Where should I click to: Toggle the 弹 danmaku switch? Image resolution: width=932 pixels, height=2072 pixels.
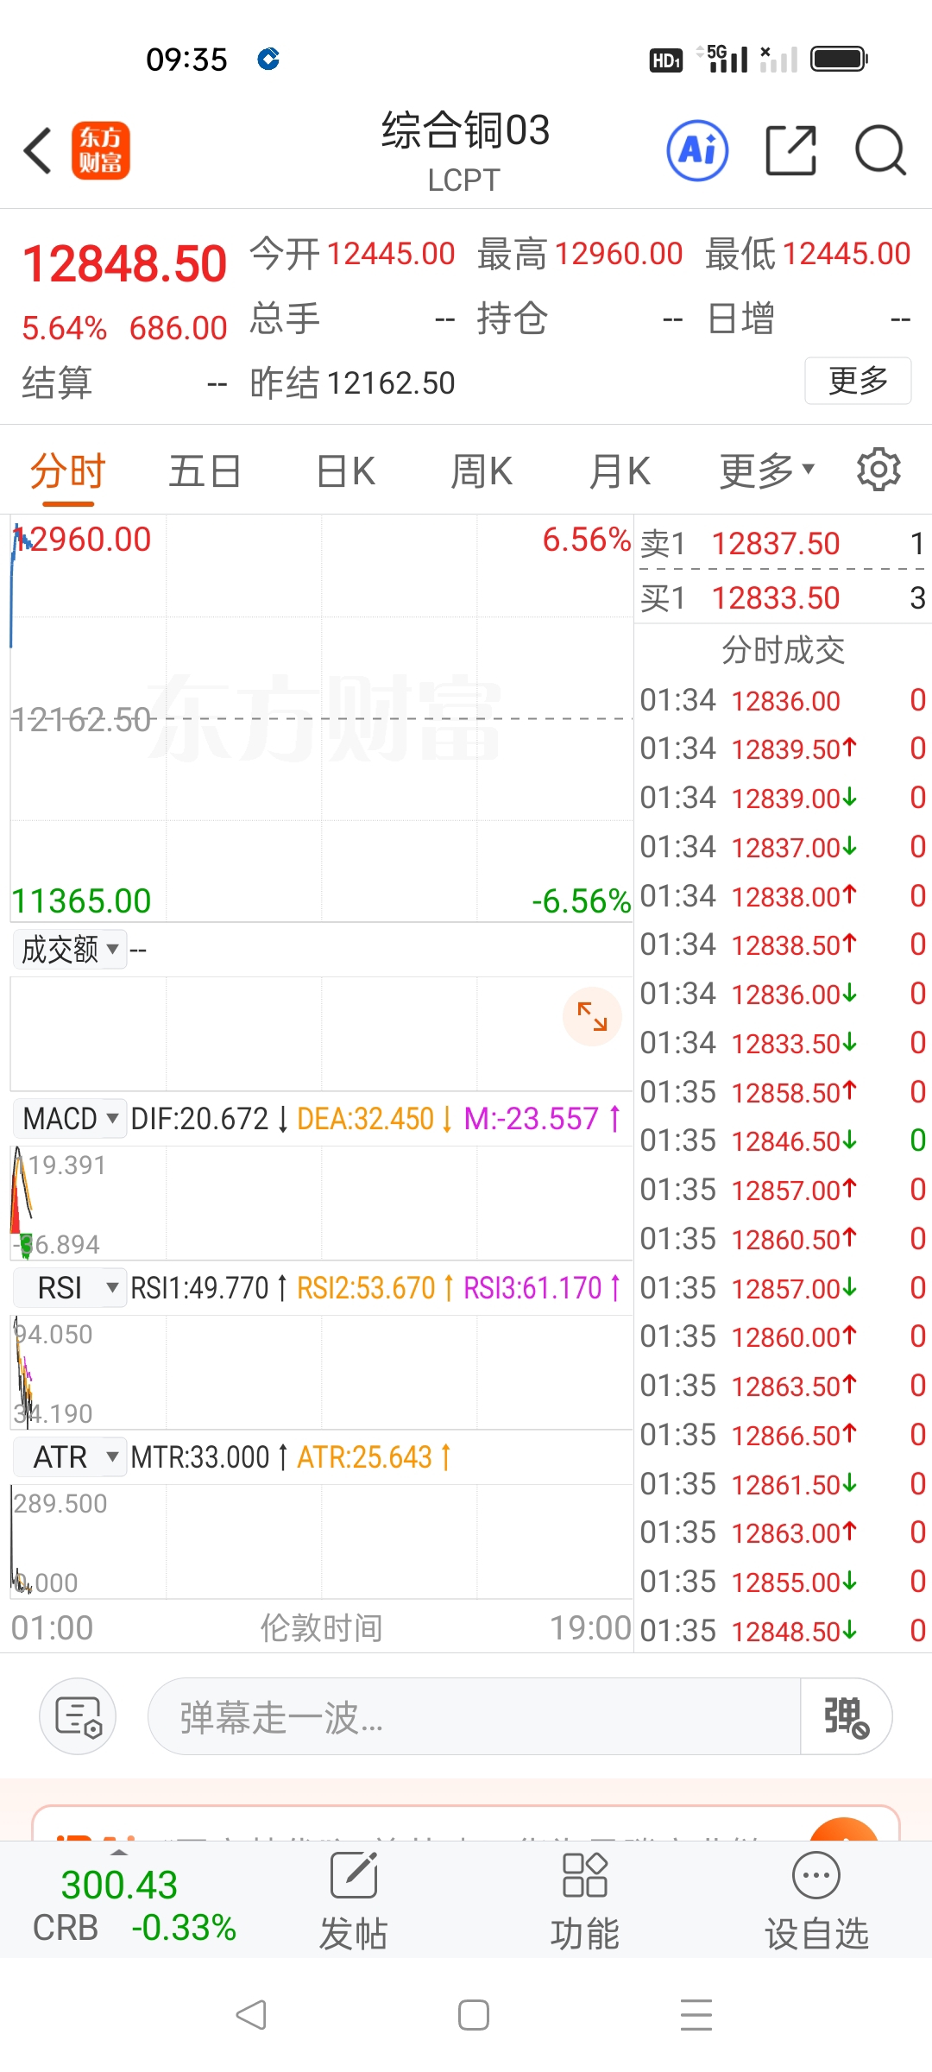coord(846,1716)
